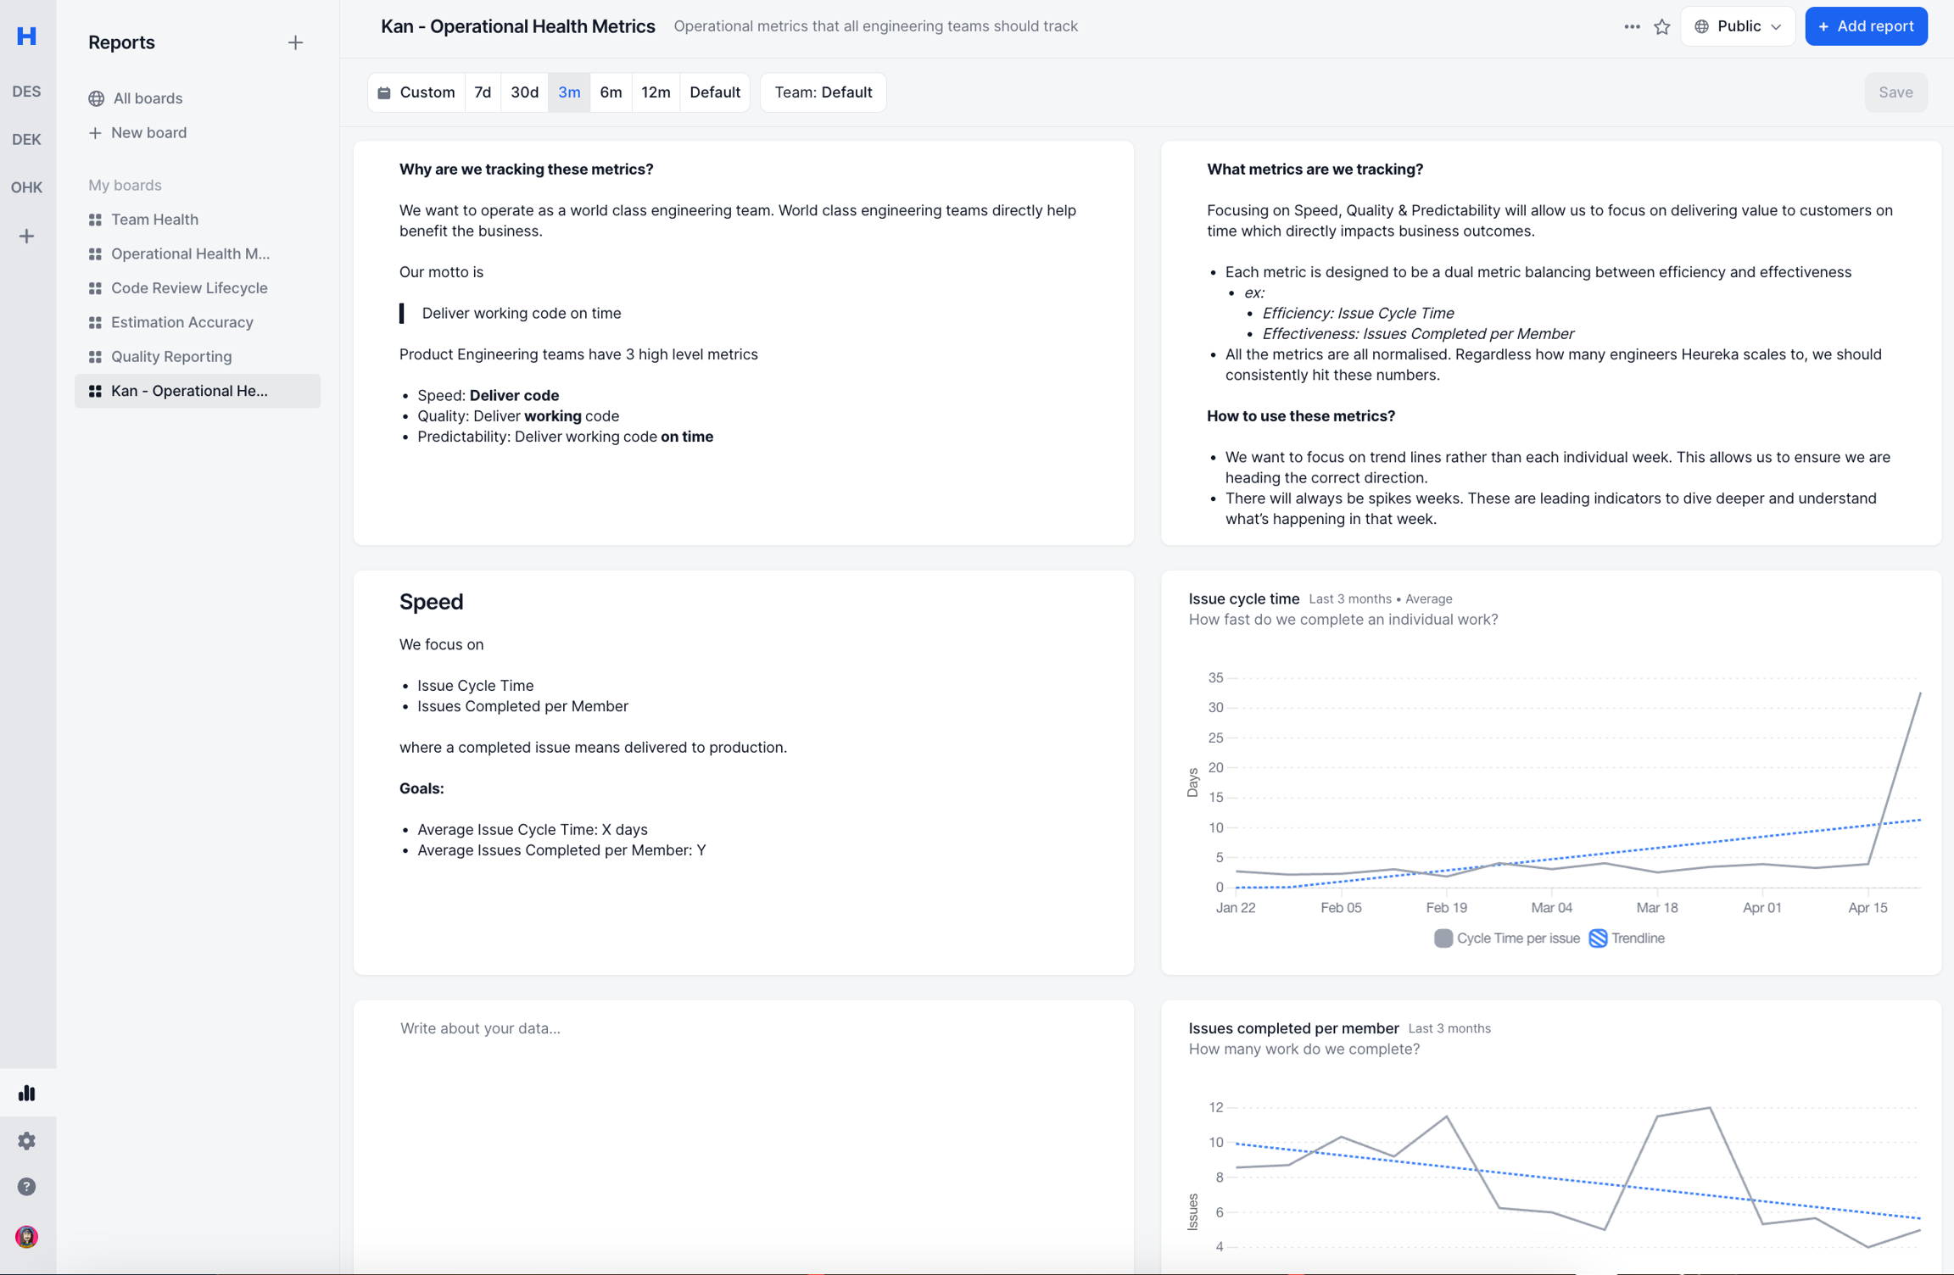Add workspace with plus in left rail
Screen dimensions: 1954x1275
pos(27,237)
